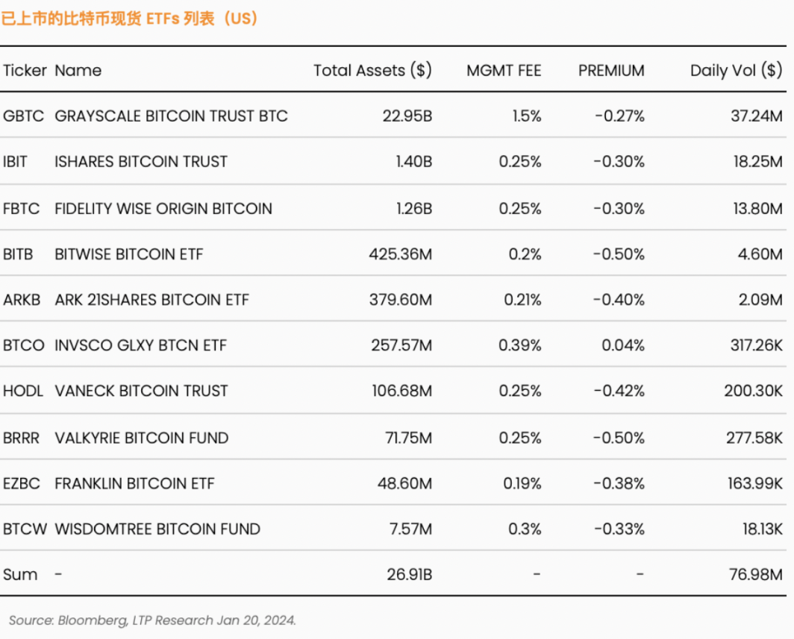Viewport: 794px width, 639px height.
Task: Click FIDELITY WISE ORIGIN BITCOIN name
Action: pyautogui.click(x=163, y=209)
